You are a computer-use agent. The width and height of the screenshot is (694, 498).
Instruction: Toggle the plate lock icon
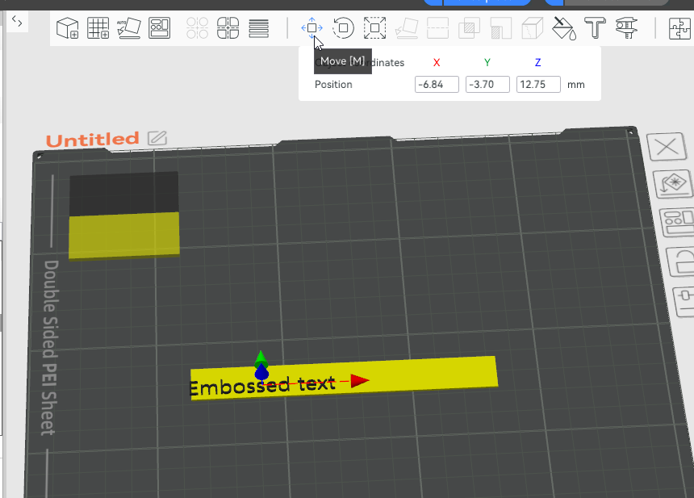coord(681,262)
